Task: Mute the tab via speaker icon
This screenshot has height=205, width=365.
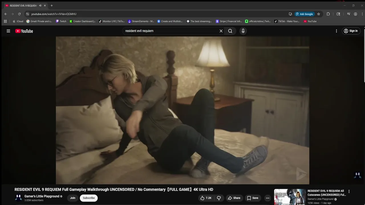Action: coord(40,6)
